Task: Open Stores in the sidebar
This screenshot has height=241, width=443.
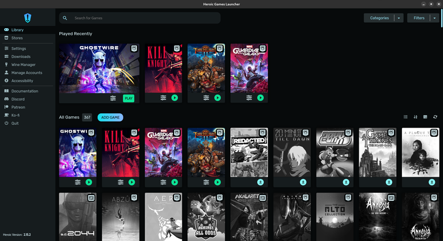Action: (x=28, y=38)
